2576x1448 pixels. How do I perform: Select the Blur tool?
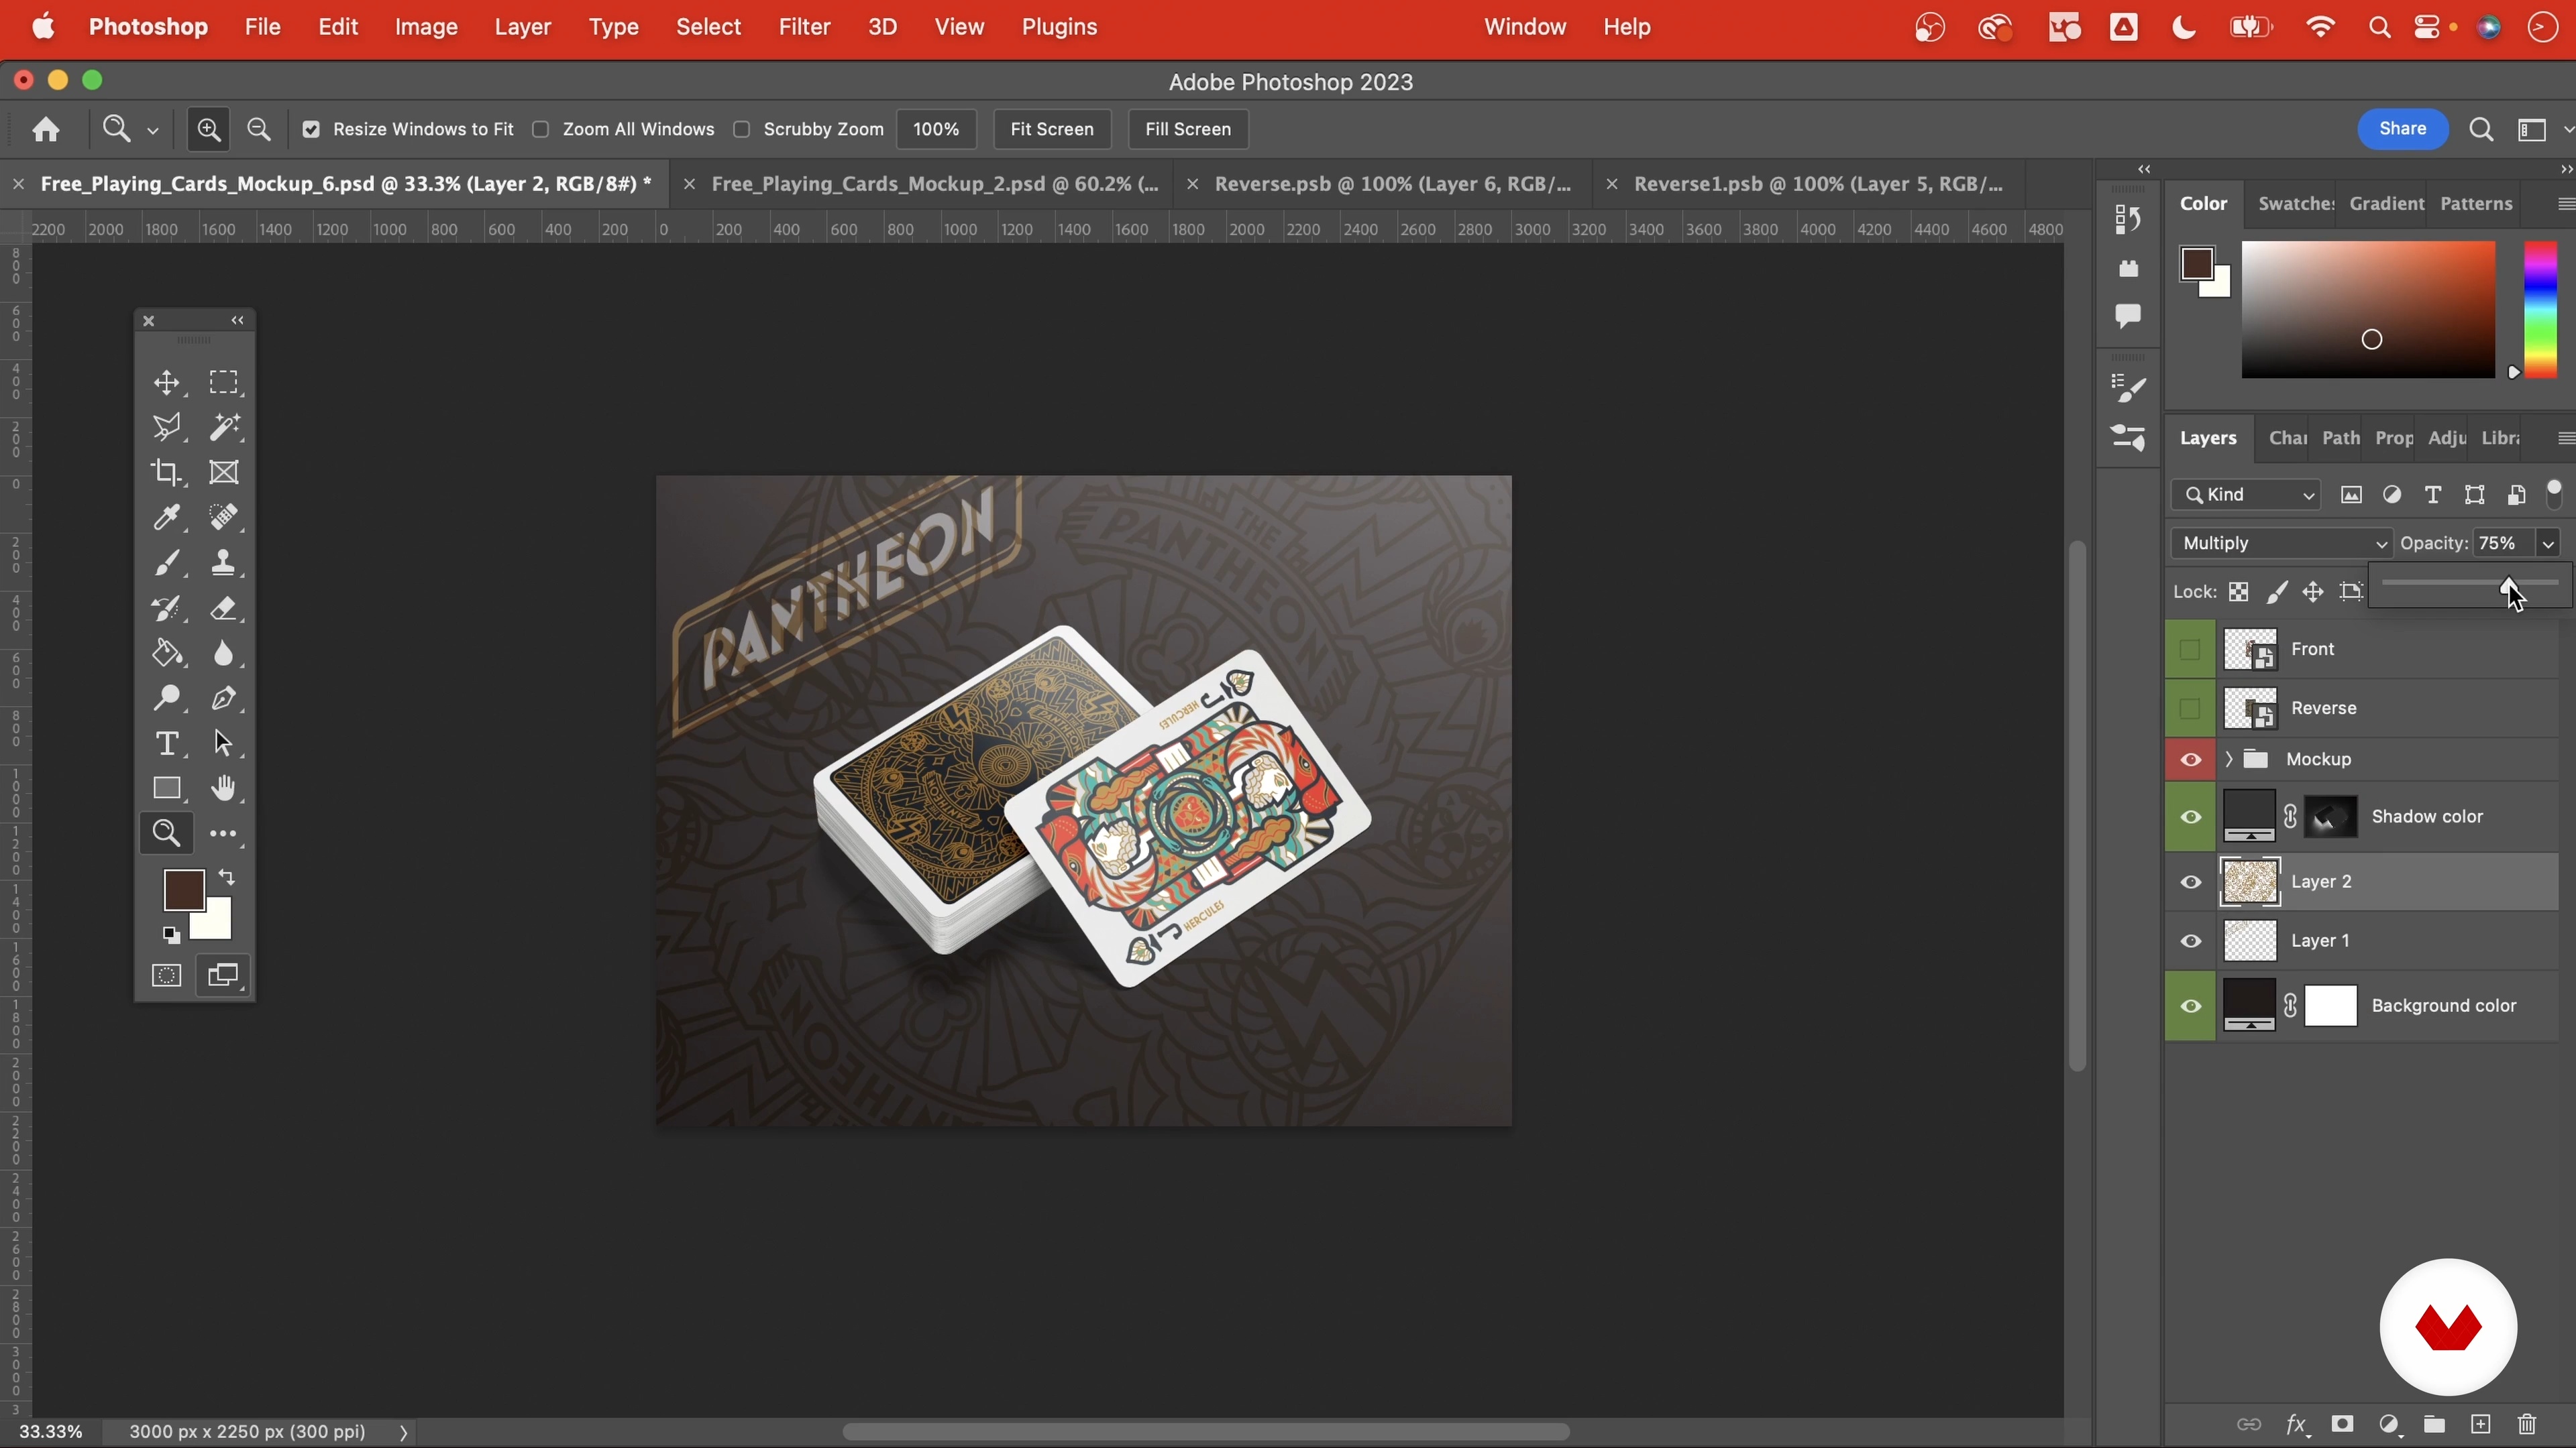(x=224, y=654)
